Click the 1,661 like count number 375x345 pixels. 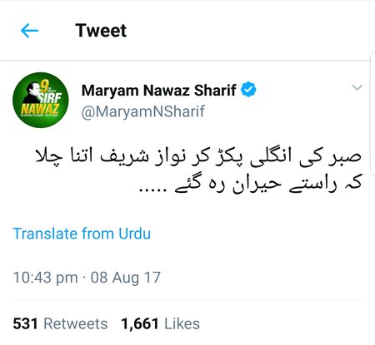tap(140, 323)
